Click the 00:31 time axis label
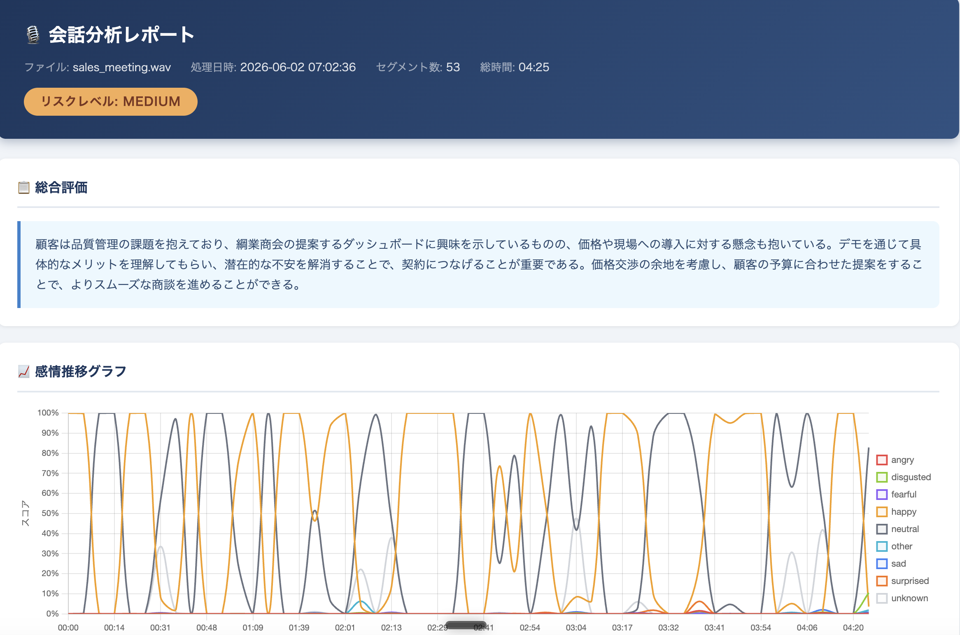Image resolution: width=960 pixels, height=635 pixels. pos(160,628)
